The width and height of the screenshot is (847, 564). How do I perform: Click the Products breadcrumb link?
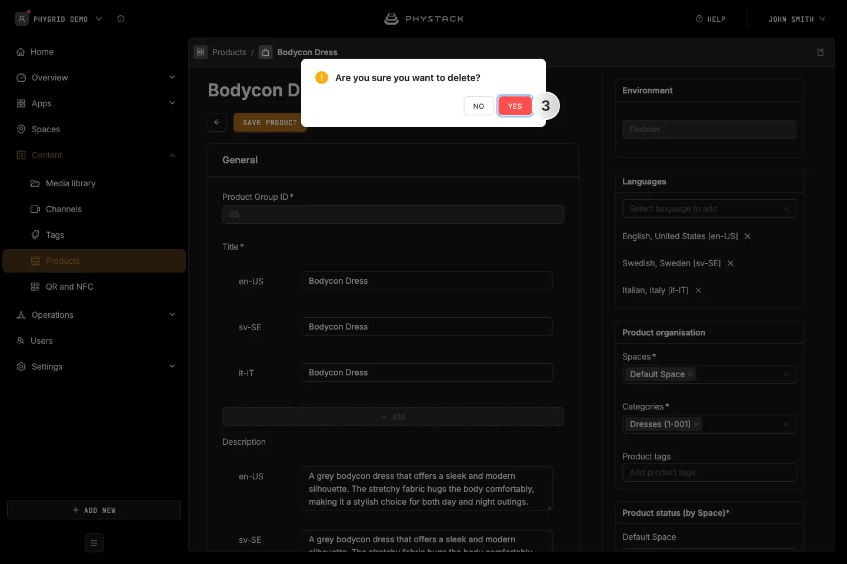click(x=229, y=52)
